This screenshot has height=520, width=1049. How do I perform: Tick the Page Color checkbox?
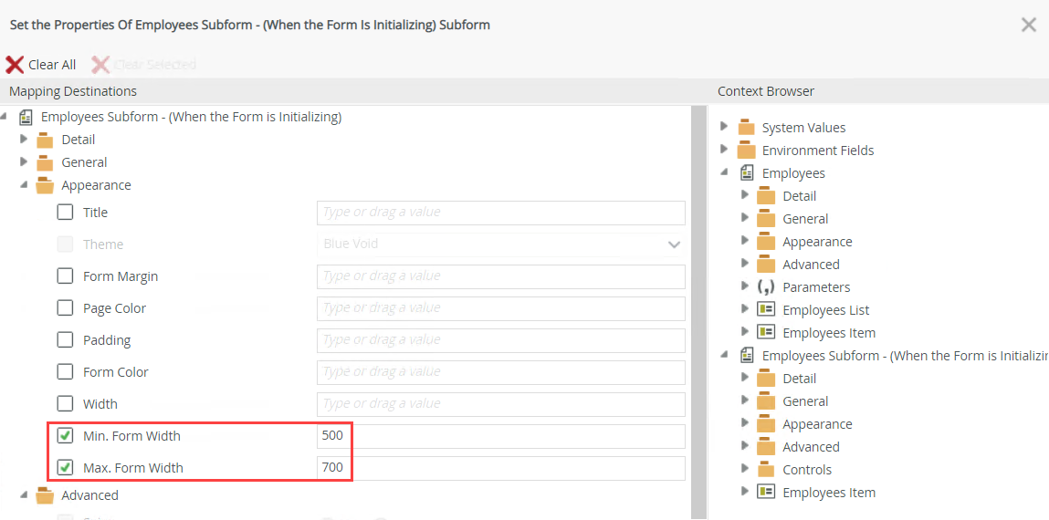66,308
